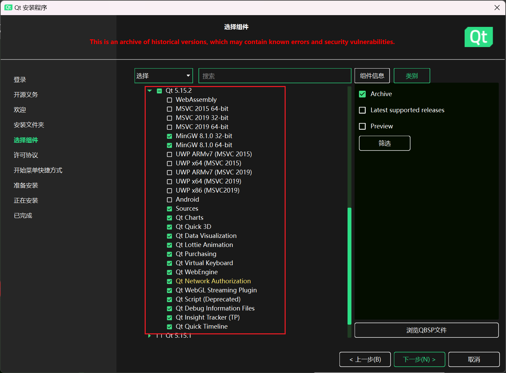The height and width of the screenshot is (373, 506).
Task: Switch to the 组件信息 tab
Action: (372, 76)
